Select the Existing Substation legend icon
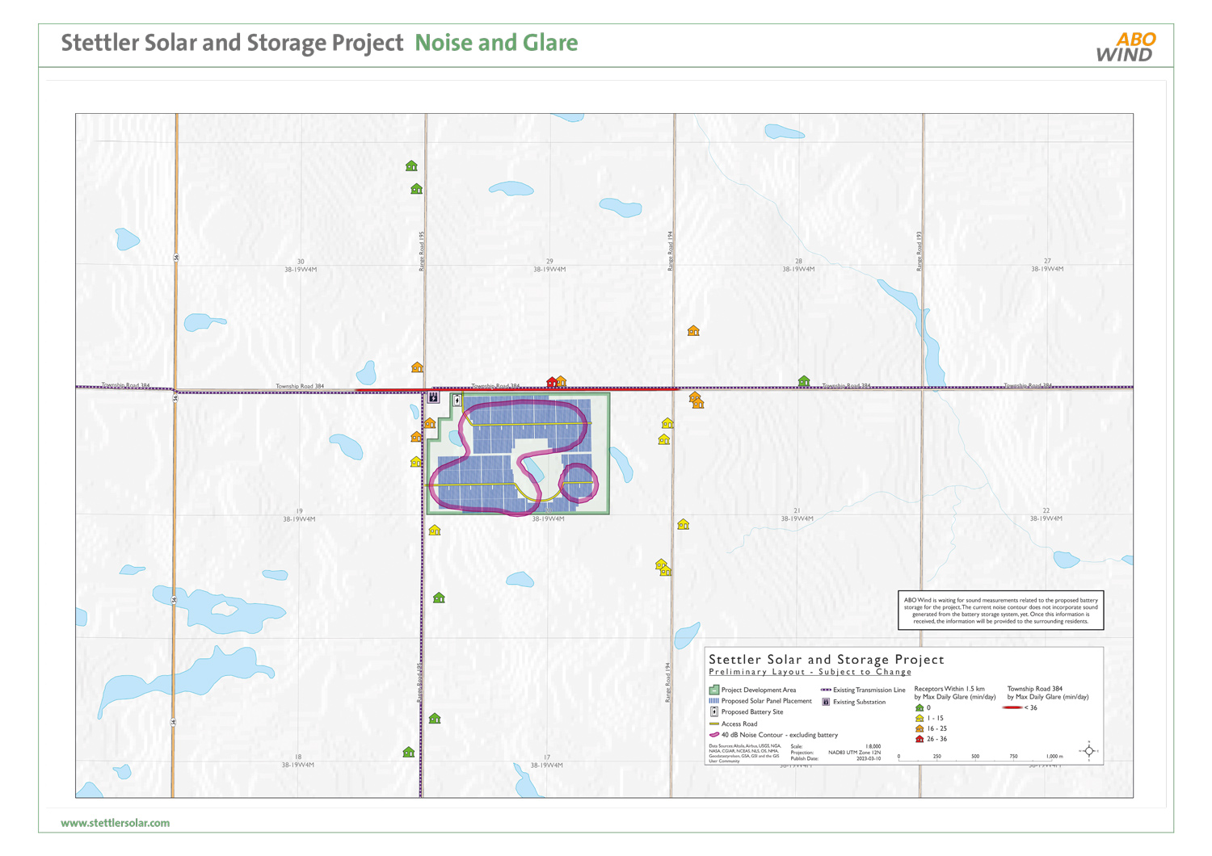 pyautogui.click(x=826, y=702)
